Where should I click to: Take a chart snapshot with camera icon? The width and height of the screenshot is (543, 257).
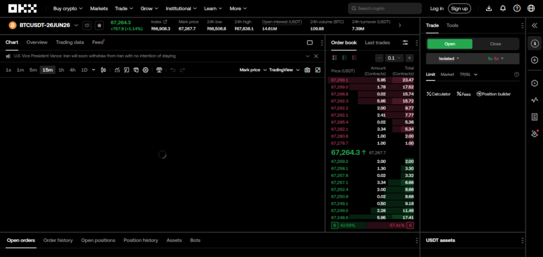[x=307, y=69]
